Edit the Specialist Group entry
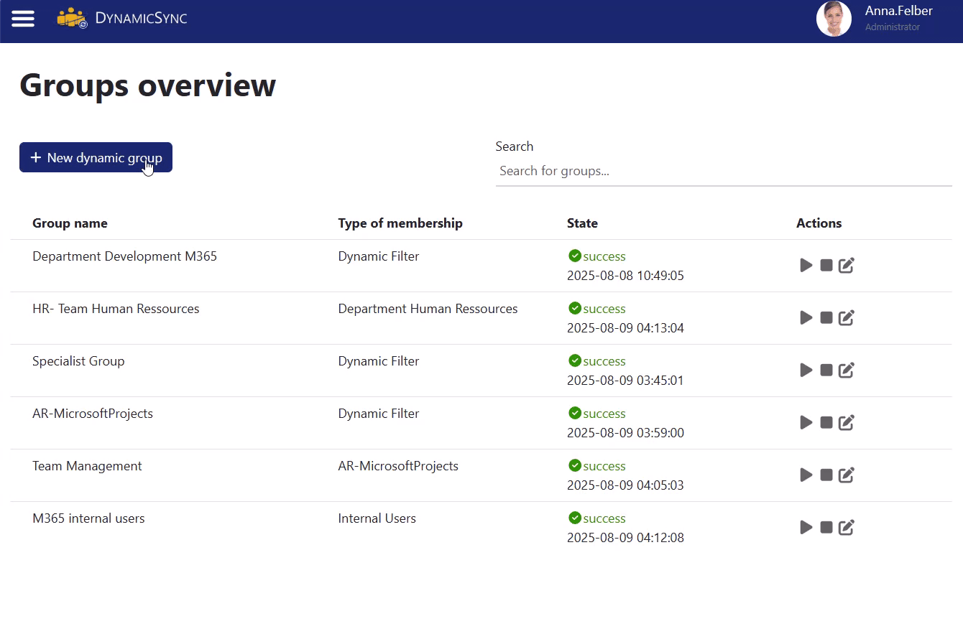Screen dimensions: 963x629 coord(846,370)
